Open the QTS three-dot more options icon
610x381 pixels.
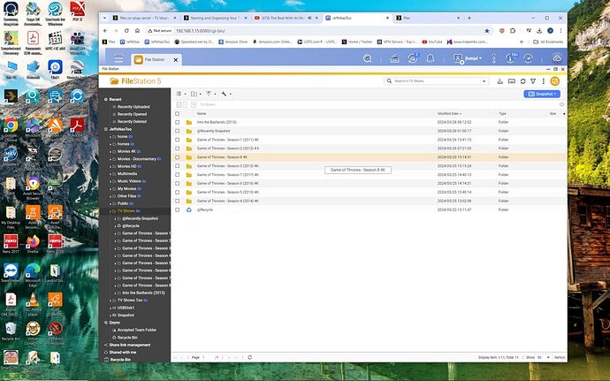[x=493, y=58]
